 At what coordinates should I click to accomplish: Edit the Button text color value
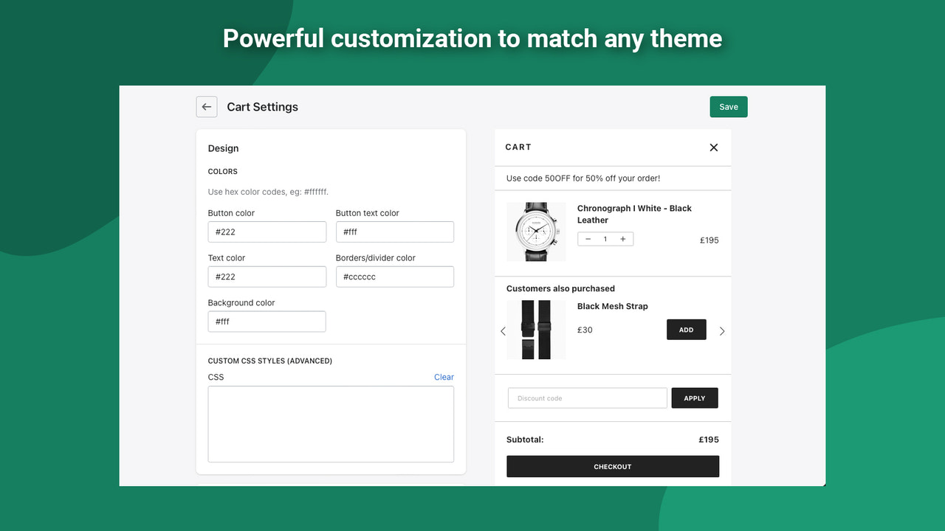pos(394,232)
